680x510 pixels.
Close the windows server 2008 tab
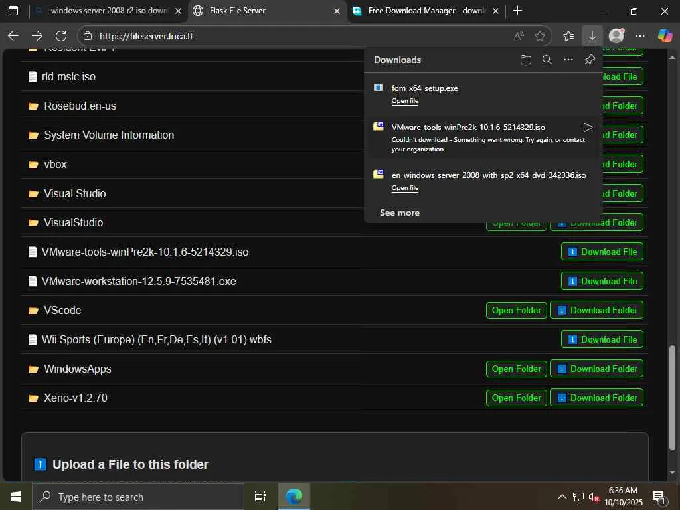coord(178,11)
